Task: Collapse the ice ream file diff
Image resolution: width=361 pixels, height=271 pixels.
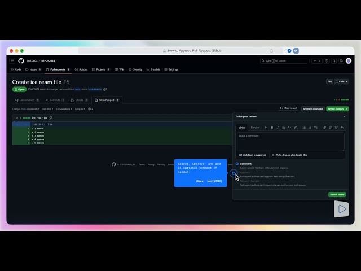Action: [x=17, y=118]
